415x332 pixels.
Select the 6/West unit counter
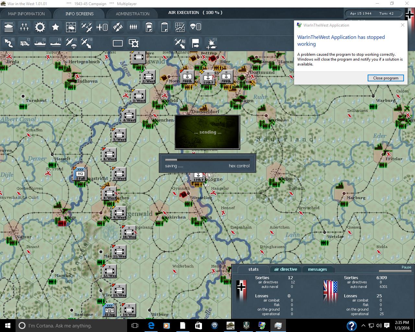pos(110,155)
